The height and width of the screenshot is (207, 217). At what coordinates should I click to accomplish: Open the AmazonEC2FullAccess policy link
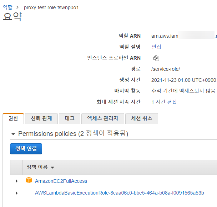tap(61, 181)
